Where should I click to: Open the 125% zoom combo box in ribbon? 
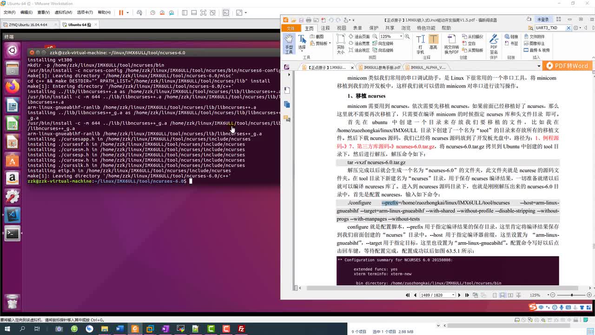point(391,36)
